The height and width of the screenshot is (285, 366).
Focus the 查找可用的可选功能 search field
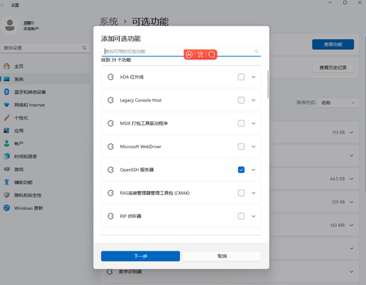coord(181,52)
